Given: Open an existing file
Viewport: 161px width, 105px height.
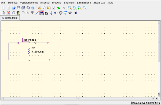Looking at the screenshot, I should (14, 8).
